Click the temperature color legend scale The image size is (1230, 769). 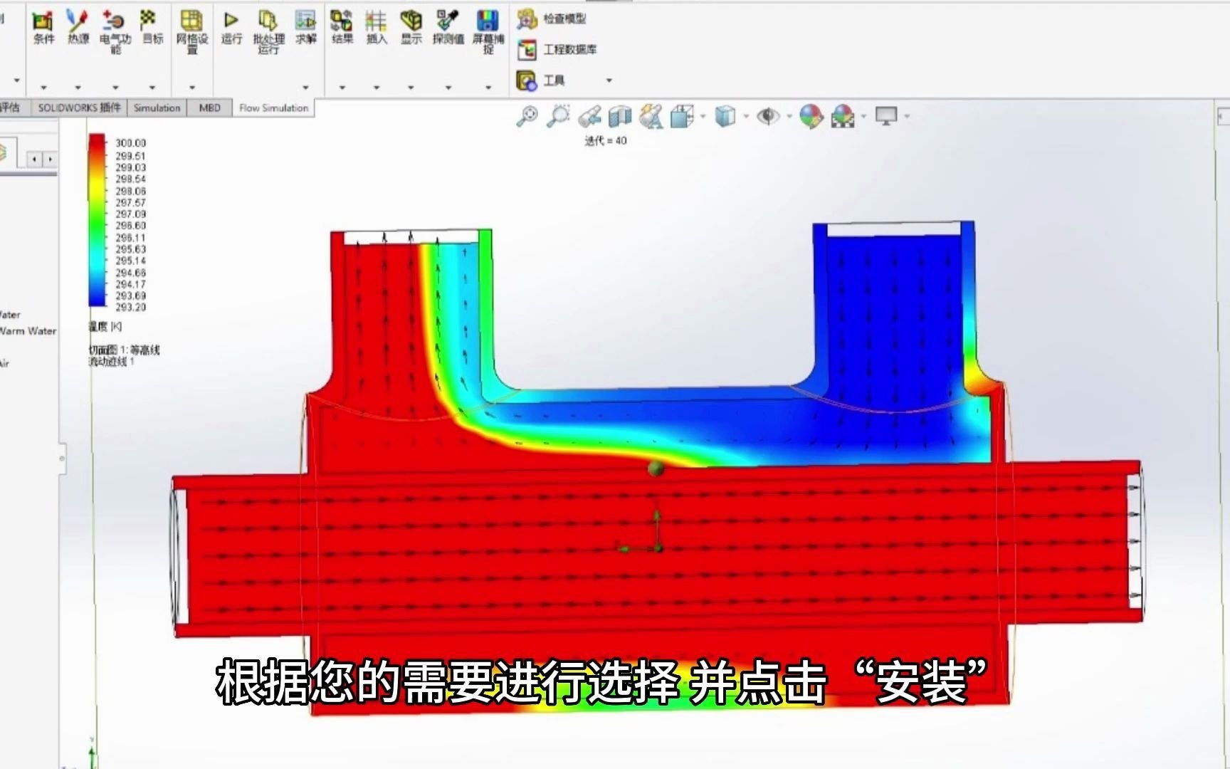click(x=96, y=221)
